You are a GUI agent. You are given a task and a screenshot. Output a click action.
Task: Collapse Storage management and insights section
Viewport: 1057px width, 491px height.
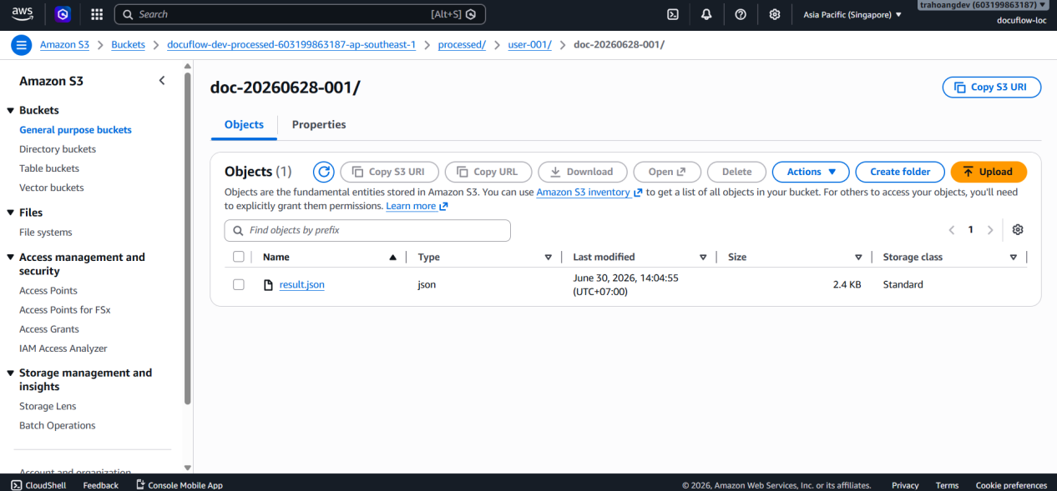click(11, 373)
